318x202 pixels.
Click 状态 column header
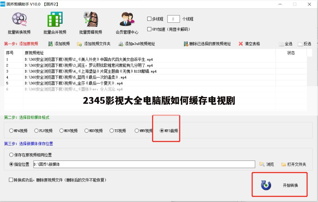(x=291, y=53)
